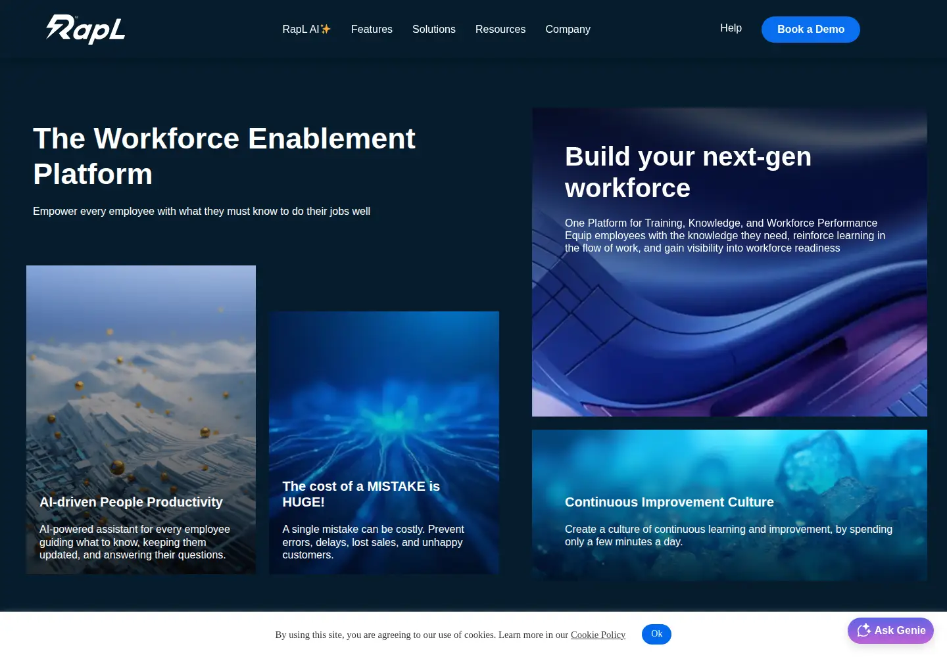
Task: Click the RapL logo
Action: point(85,30)
